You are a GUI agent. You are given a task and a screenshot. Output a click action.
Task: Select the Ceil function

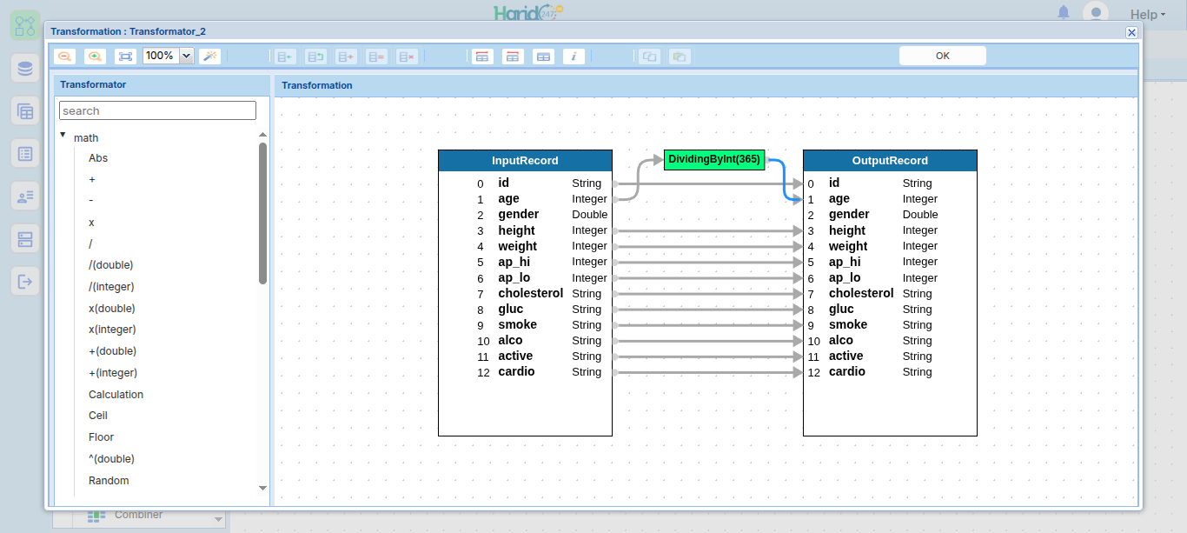click(98, 416)
